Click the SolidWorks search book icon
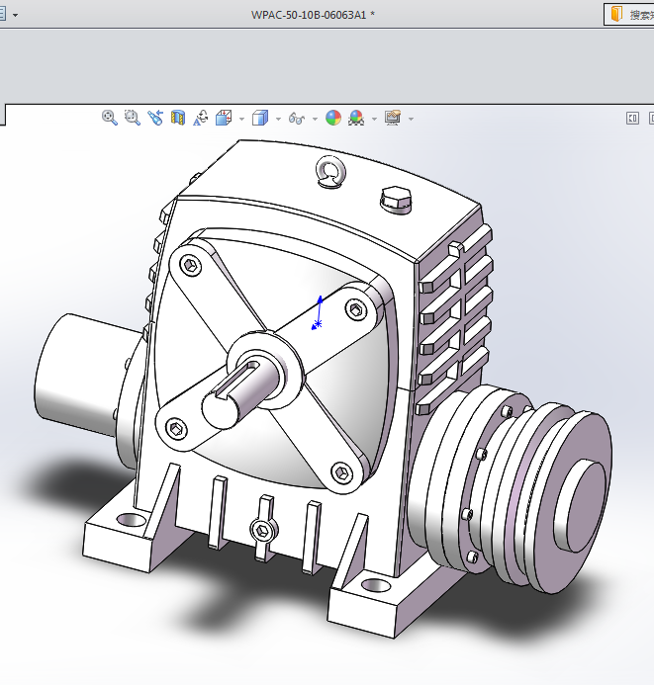Screen dimensions: 654x685 click(x=616, y=14)
